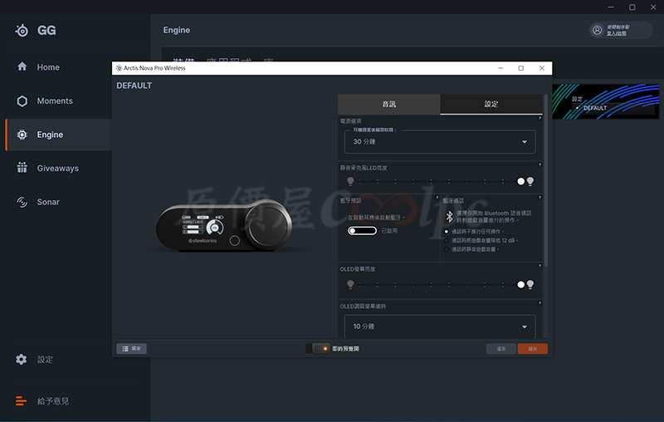Image resolution: width=664 pixels, height=422 pixels.
Task: Minimize the GG main window
Action: (x=611, y=7)
